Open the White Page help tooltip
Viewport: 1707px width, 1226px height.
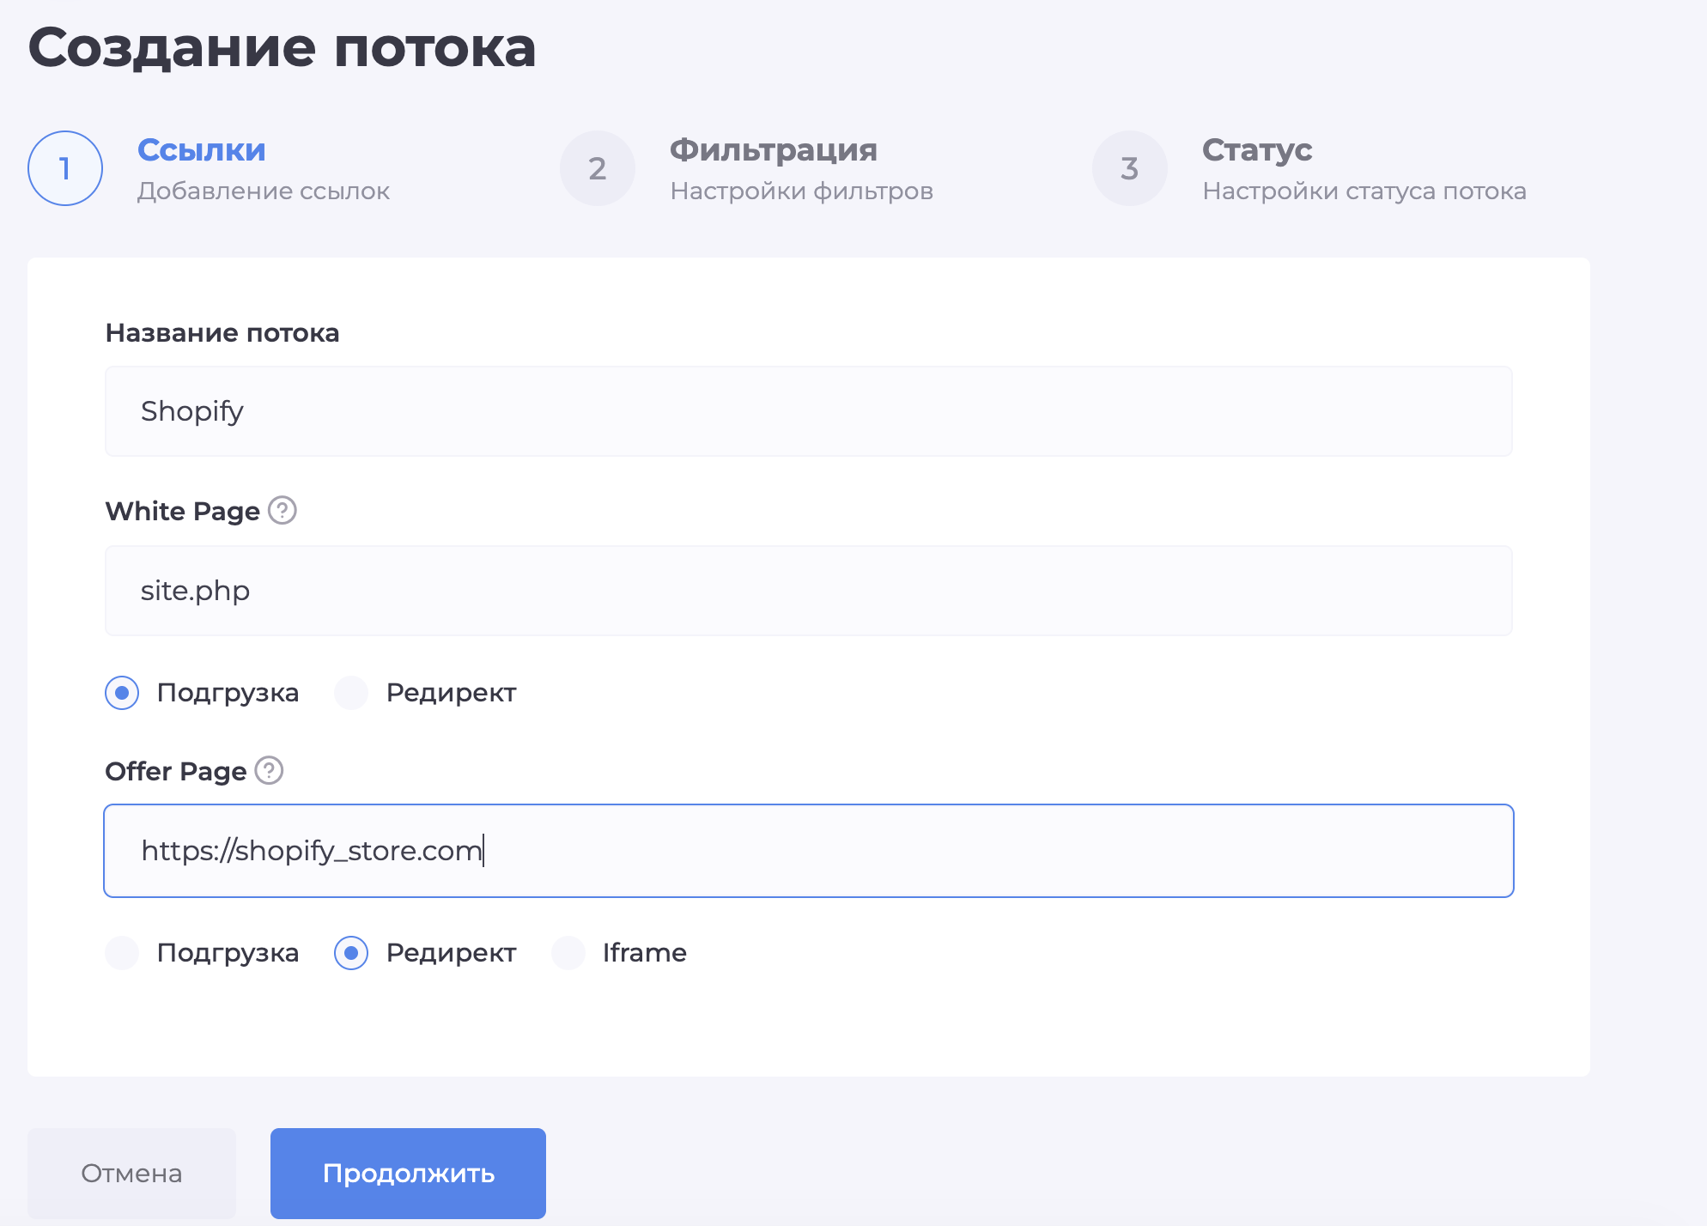(x=282, y=511)
